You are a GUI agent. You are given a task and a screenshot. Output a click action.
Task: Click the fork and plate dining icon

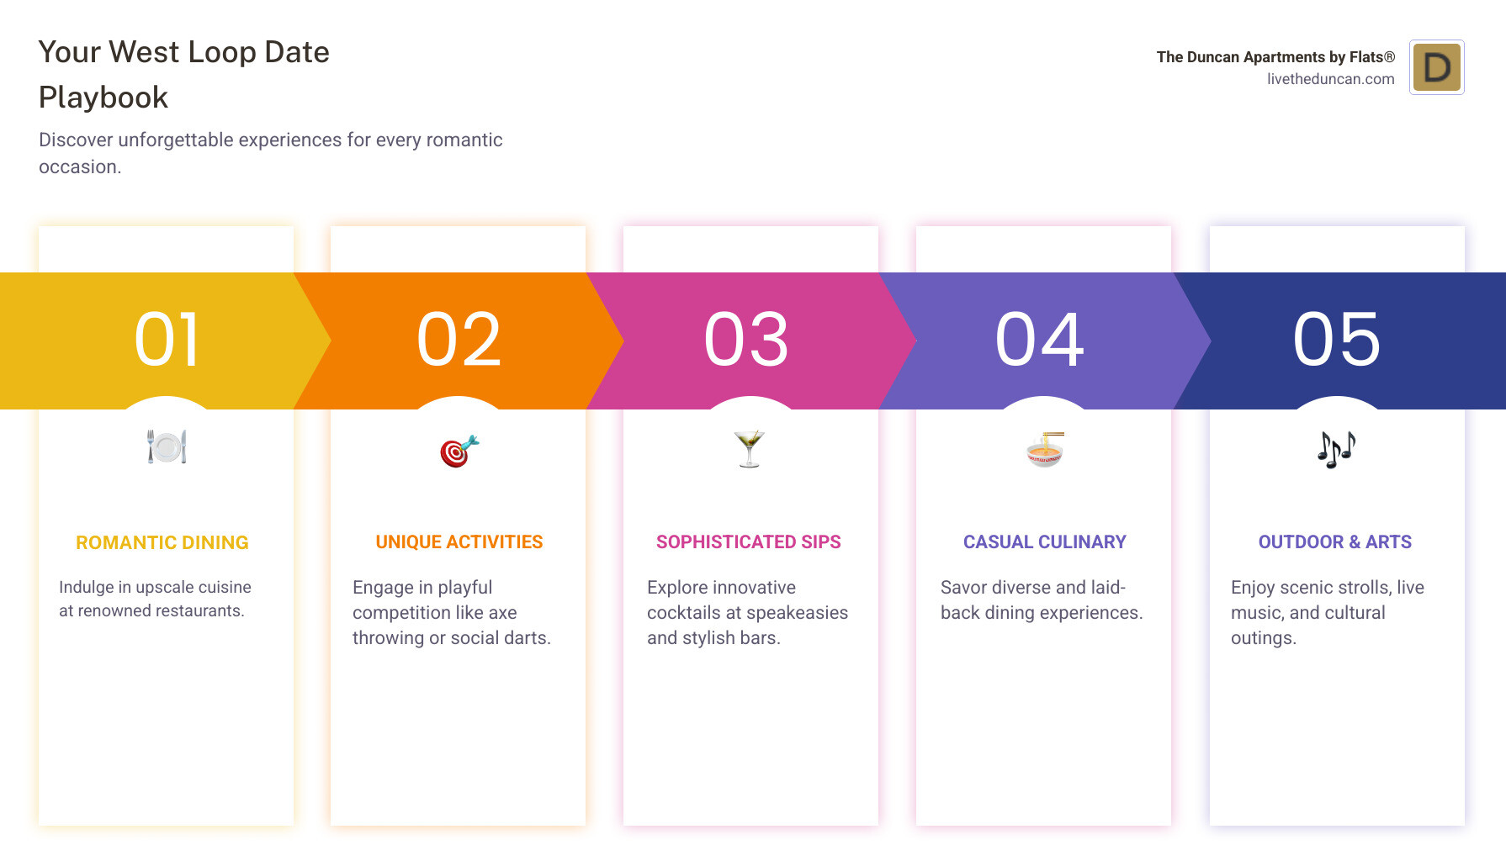coord(167,446)
